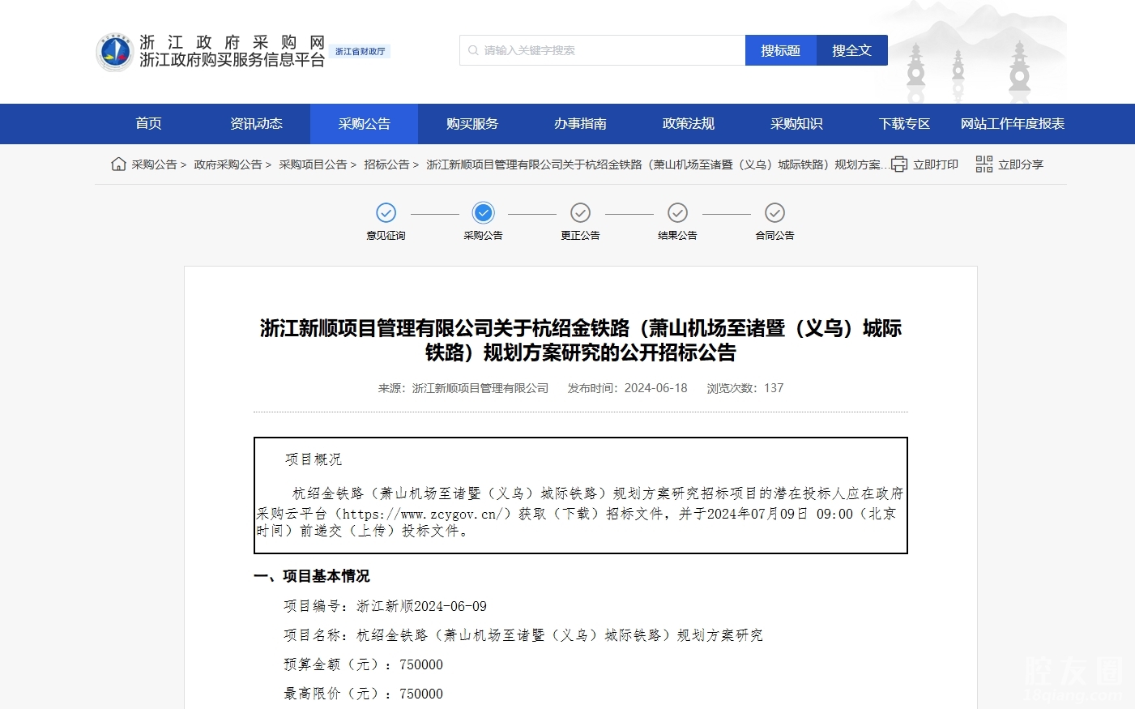Click the home icon in the breadcrumb
This screenshot has height=709, width=1135.
(118, 164)
